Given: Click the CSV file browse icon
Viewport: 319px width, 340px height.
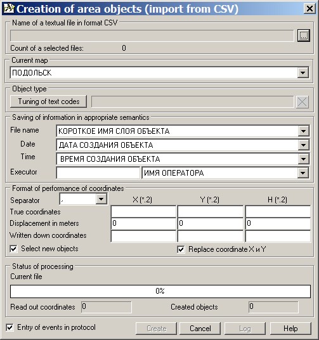Looking at the screenshot, I should [303, 36].
